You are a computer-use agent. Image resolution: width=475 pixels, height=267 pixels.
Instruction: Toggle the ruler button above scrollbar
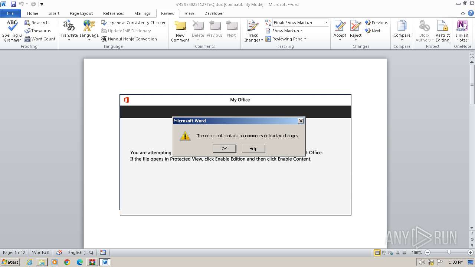(472, 56)
